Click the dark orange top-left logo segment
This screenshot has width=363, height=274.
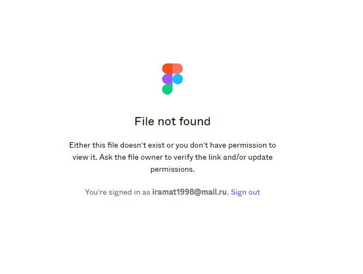coord(167,68)
